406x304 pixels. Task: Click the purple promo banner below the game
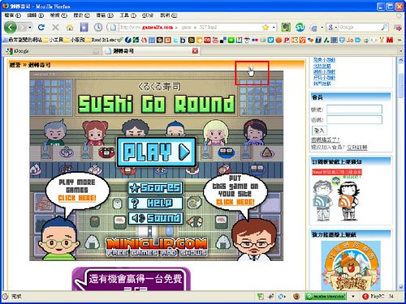coord(132,279)
